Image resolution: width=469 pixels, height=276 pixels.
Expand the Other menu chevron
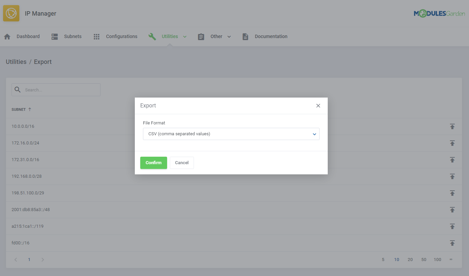point(229,36)
